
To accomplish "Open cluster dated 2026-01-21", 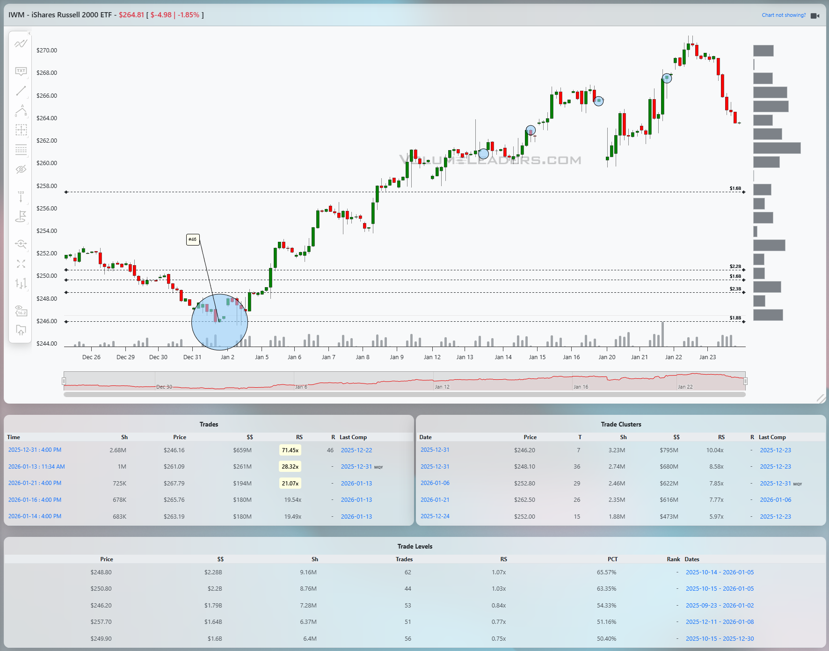I will click(x=435, y=500).
